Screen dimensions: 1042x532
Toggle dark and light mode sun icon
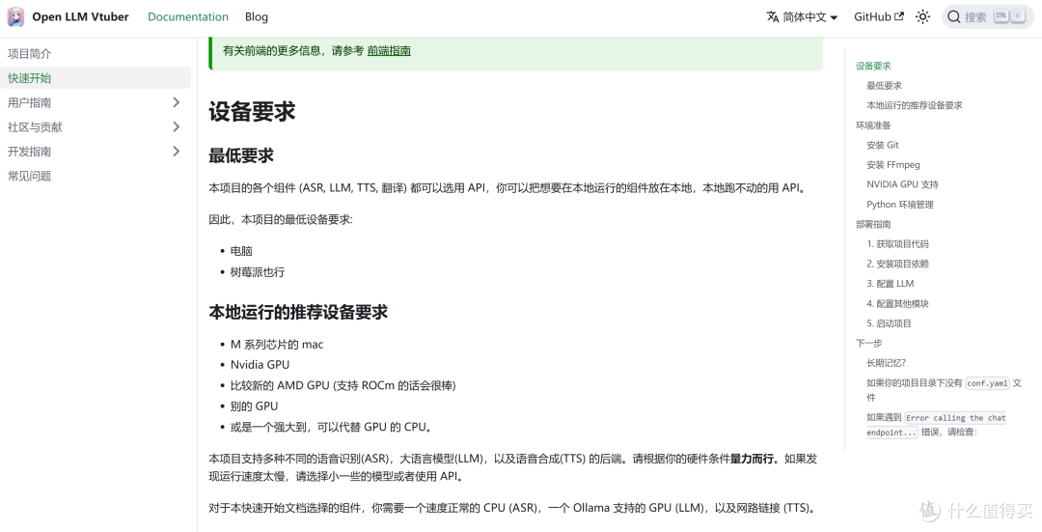[x=922, y=16]
